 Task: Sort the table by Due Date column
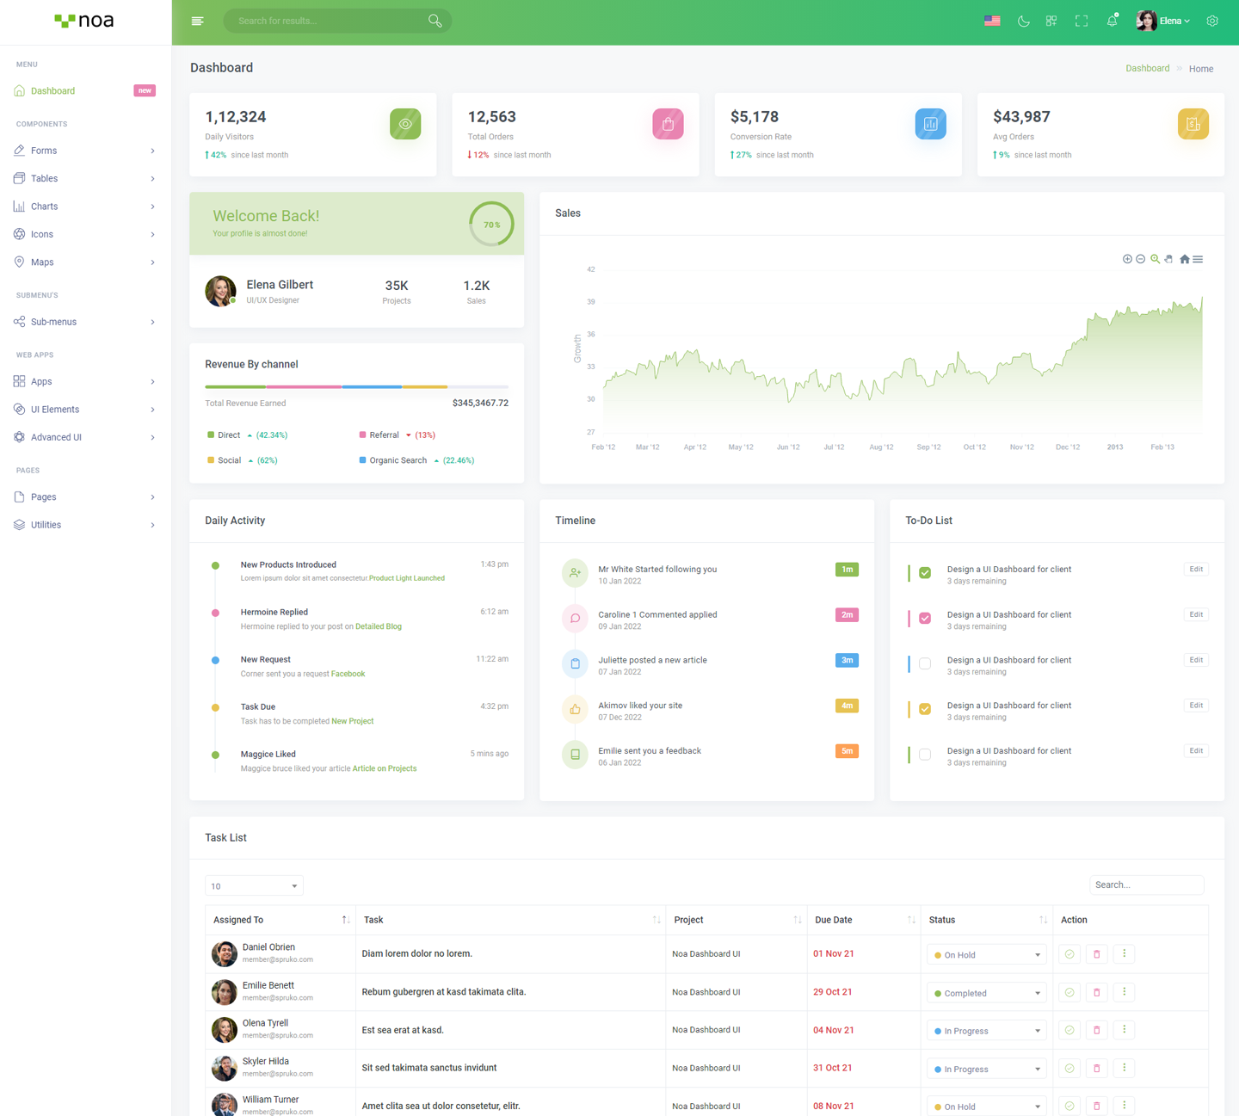pos(864,920)
